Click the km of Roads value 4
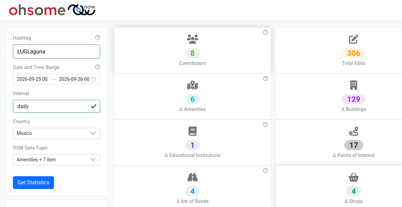Image resolution: width=402 pixels, height=207 pixels. click(x=193, y=191)
